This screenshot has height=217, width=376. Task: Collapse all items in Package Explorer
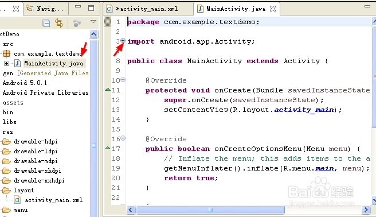click(x=46, y=24)
